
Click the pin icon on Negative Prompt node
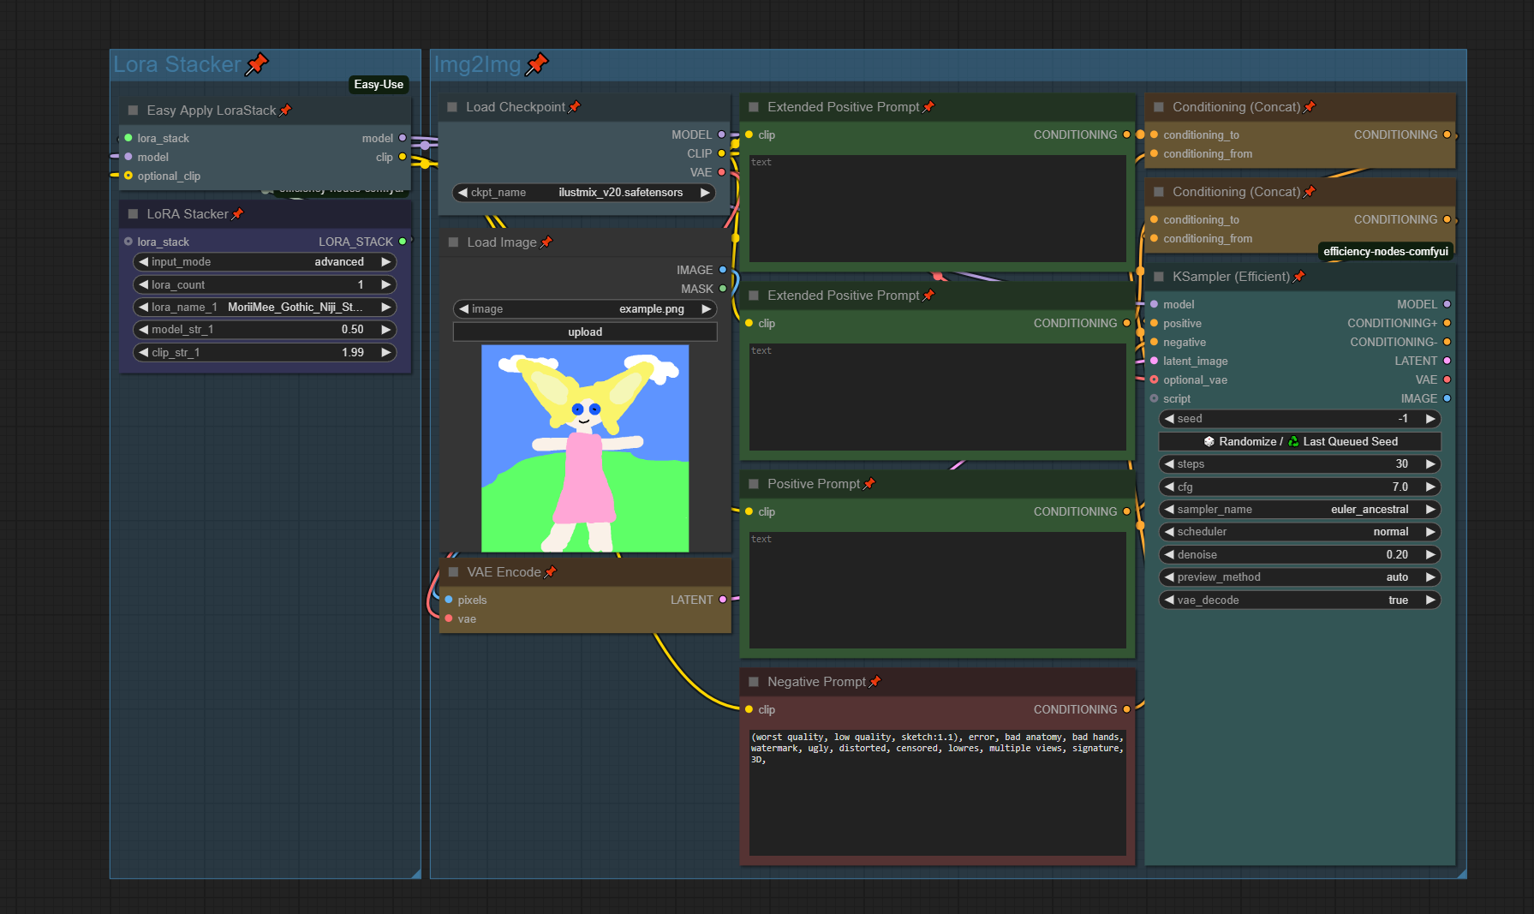pyautogui.click(x=874, y=682)
